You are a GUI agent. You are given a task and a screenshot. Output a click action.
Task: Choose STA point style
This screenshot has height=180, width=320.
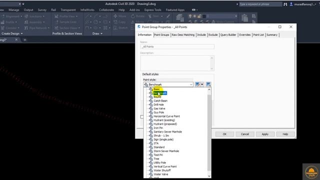pyautogui.click(x=156, y=143)
